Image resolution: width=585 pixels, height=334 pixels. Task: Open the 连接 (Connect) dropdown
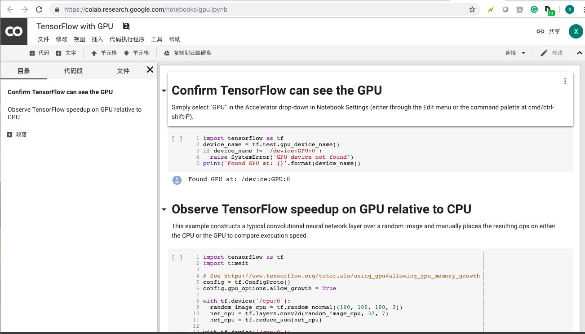point(515,52)
